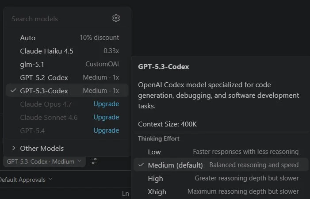Choose Claude Haiku 4.5 model
Viewport: 310px width, 199px height.
coord(67,51)
